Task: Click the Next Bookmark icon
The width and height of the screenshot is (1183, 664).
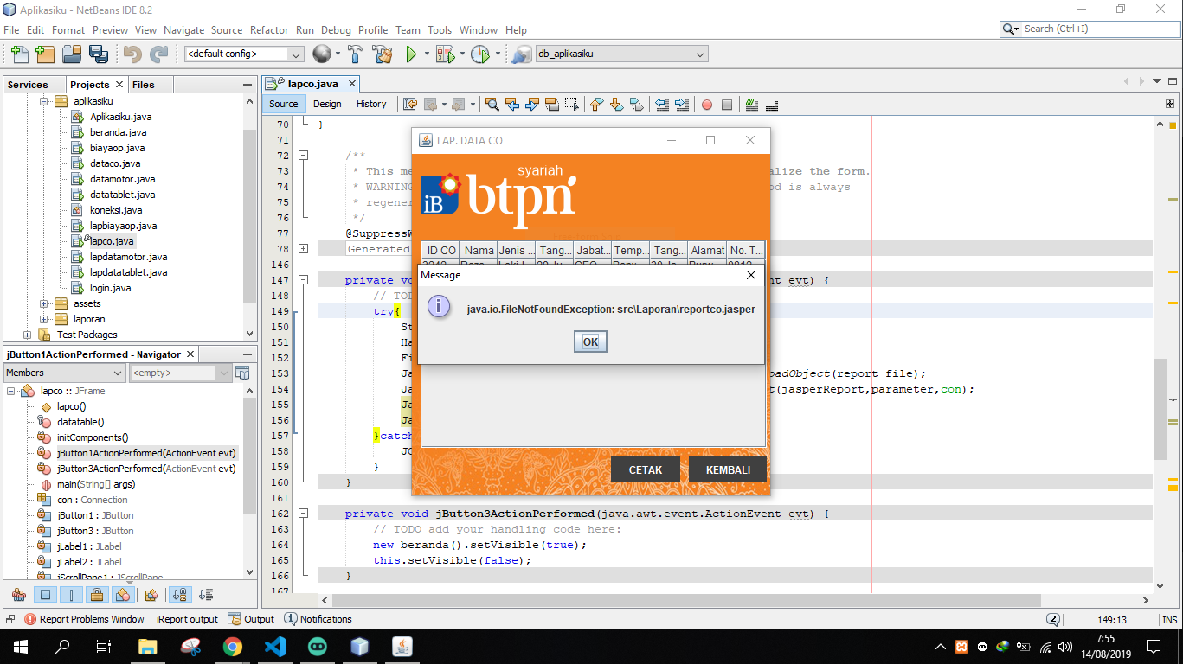Action: click(x=616, y=104)
